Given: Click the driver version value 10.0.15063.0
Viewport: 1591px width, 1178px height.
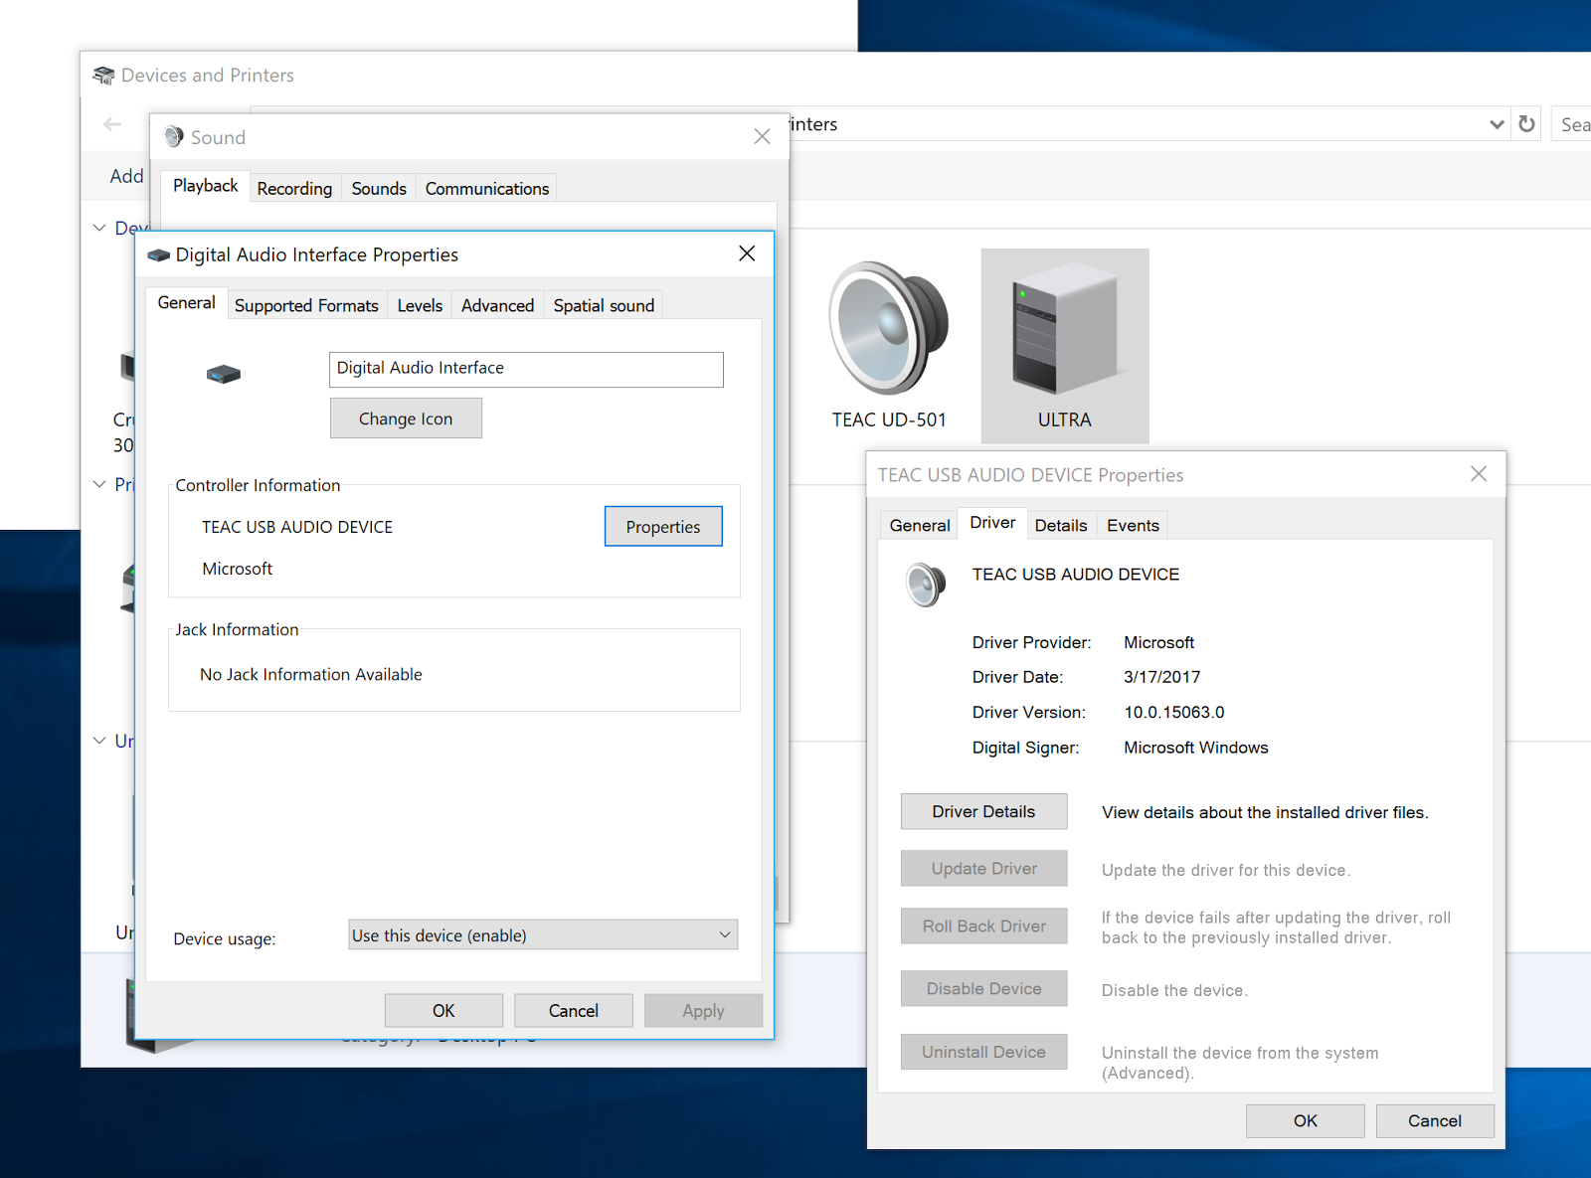Looking at the screenshot, I should [1174, 712].
